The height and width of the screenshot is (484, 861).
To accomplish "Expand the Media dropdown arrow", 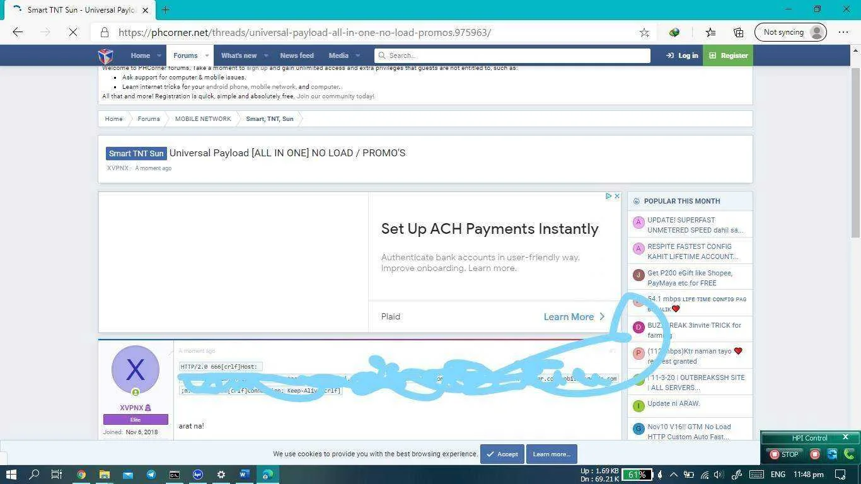I will (357, 55).
